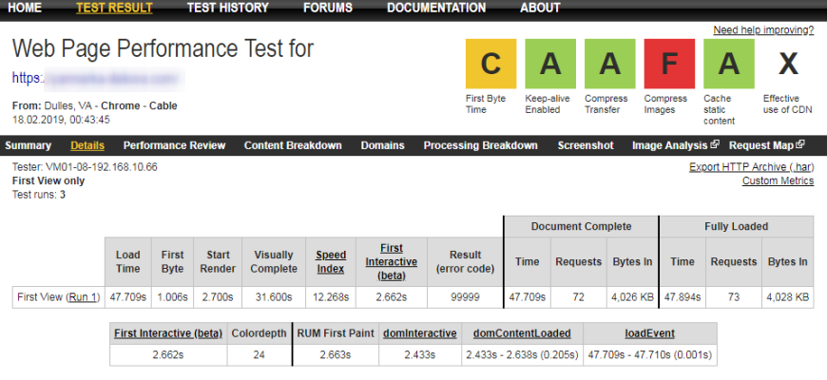Image resolution: width=827 pixels, height=380 pixels.
Task: Click the Cache static content grade A box
Action: point(728,64)
